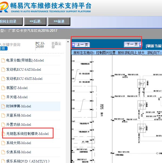Click the document icon beside 外置功放-Model
Screen dimensions: 162x163
(x=3, y=124)
